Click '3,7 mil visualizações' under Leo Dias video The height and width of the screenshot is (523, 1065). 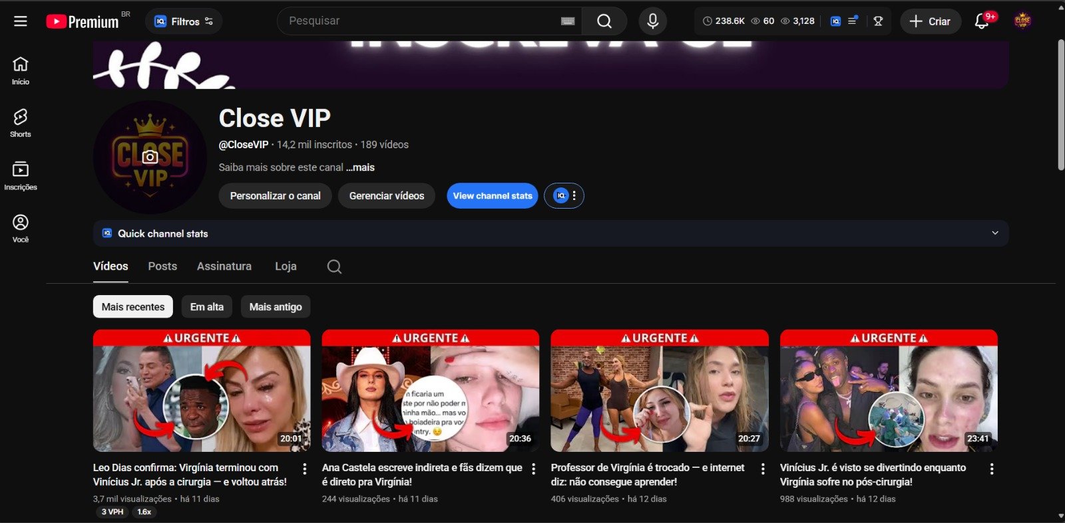click(x=132, y=498)
